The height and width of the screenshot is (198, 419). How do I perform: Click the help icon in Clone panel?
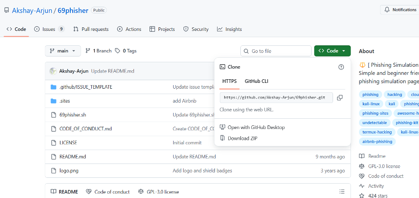[341, 67]
